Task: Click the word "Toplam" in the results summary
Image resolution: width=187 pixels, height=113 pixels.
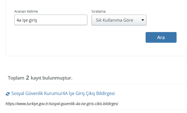Action: point(16,78)
